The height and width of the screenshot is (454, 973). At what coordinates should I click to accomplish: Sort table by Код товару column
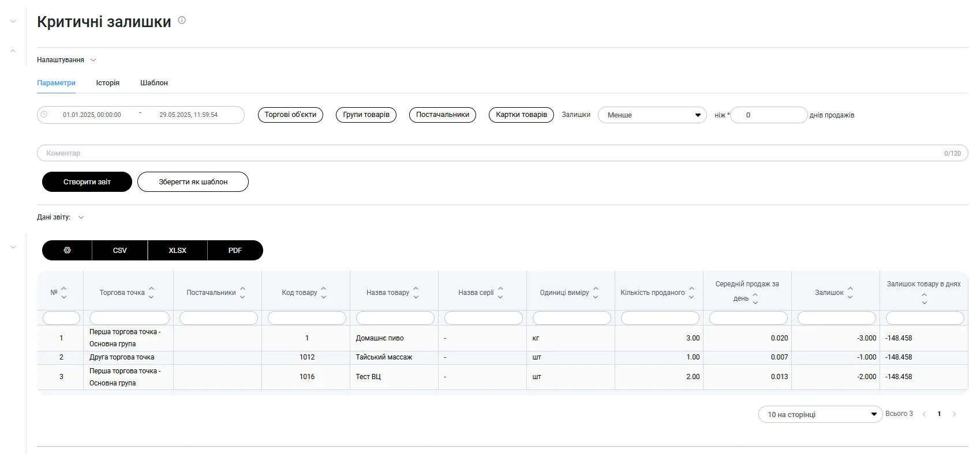(323, 293)
